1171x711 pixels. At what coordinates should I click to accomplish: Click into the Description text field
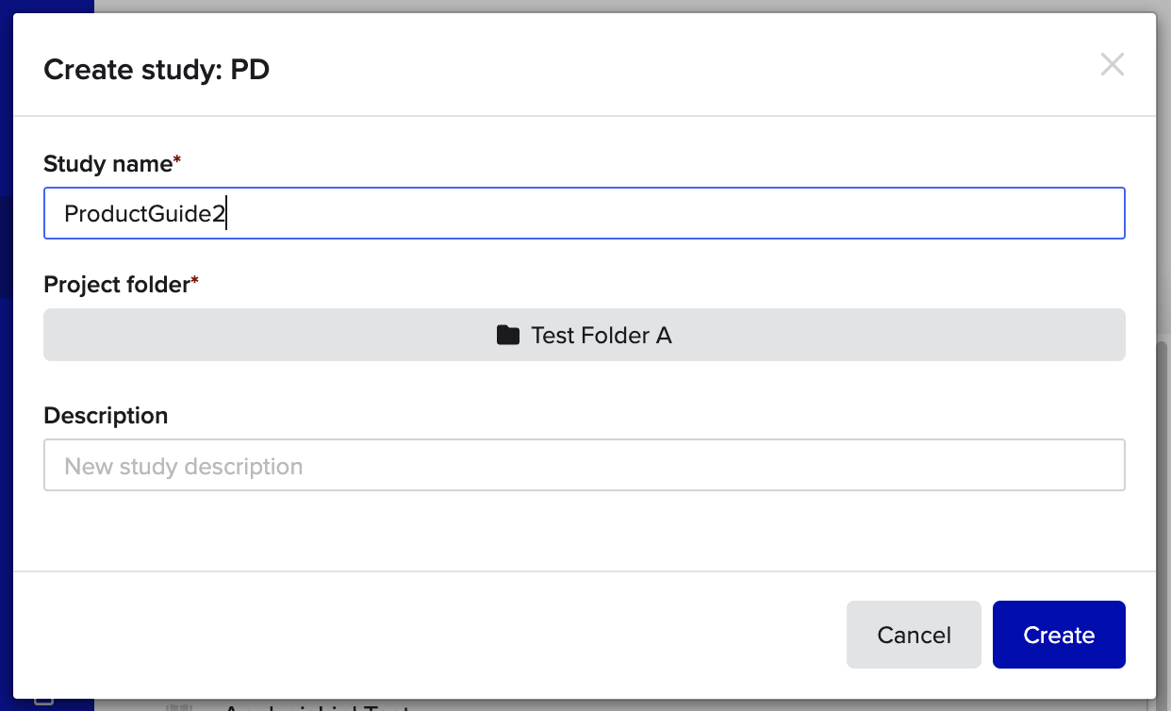pyautogui.click(x=585, y=465)
